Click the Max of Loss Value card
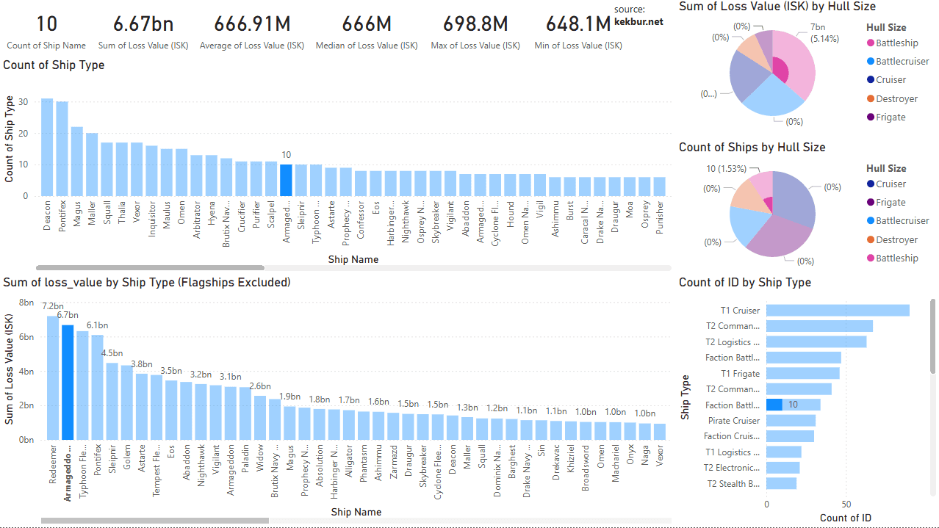The image size is (939, 528). pyautogui.click(x=475, y=32)
